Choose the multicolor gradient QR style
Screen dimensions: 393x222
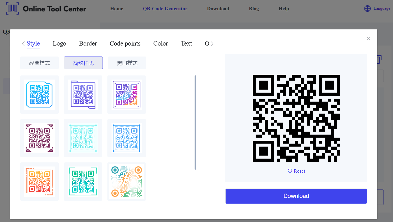[x=127, y=95]
